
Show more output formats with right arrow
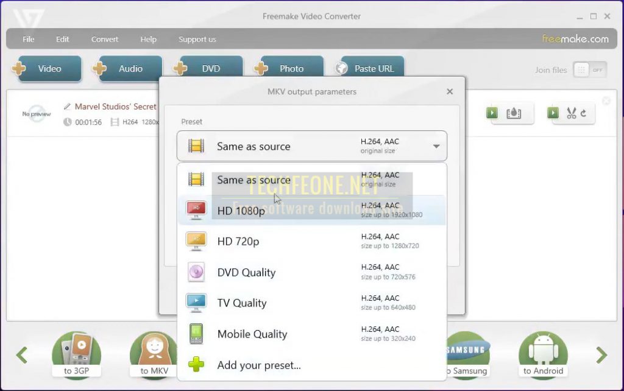pyautogui.click(x=601, y=355)
